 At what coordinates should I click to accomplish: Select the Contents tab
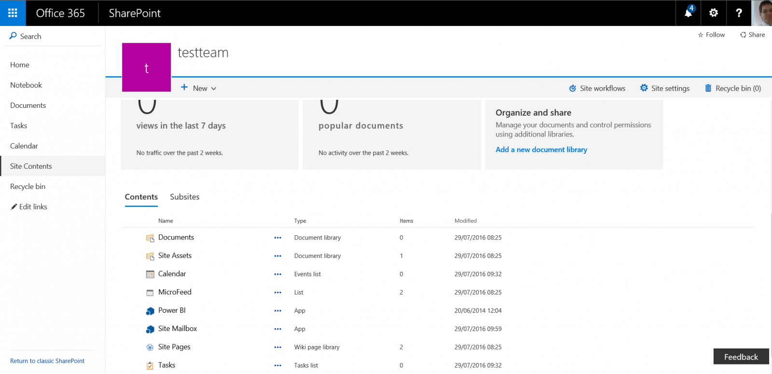click(141, 197)
